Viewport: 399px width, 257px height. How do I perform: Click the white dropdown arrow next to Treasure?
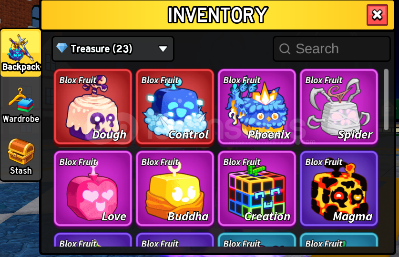[x=163, y=49]
